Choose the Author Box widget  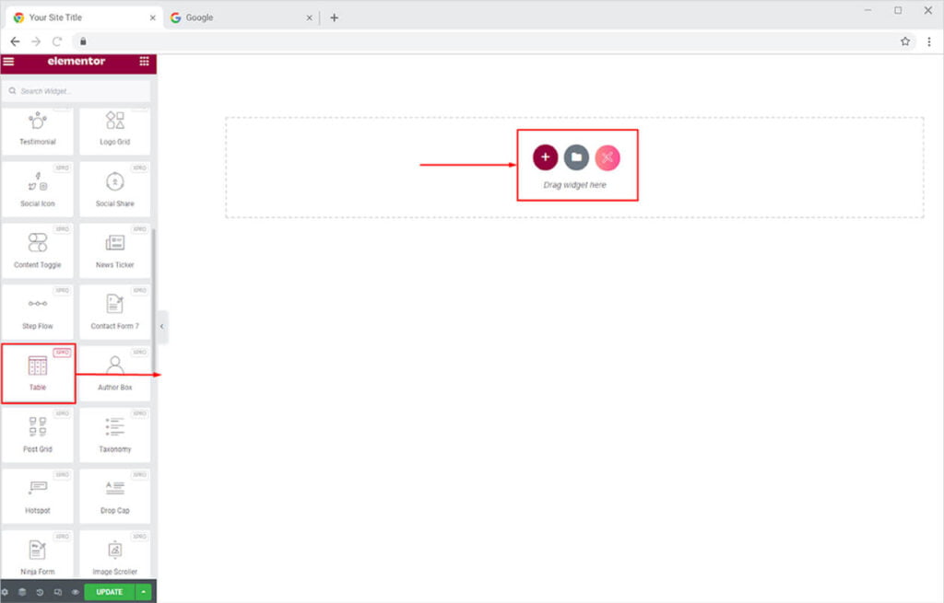pos(115,373)
